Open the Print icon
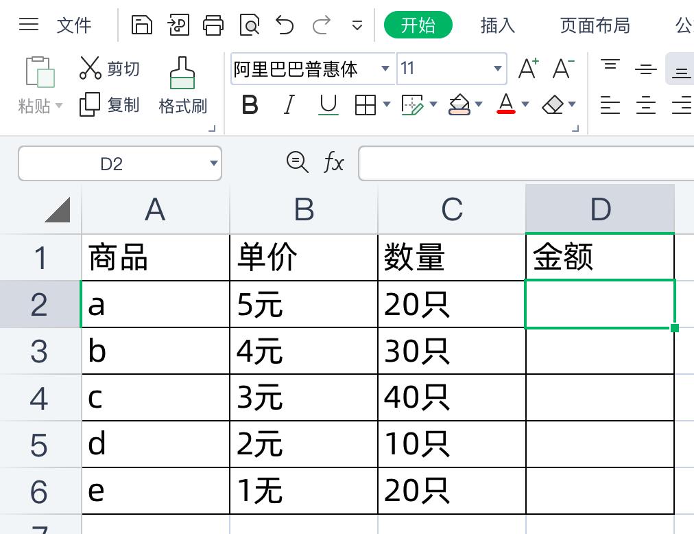 coord(214,24)
